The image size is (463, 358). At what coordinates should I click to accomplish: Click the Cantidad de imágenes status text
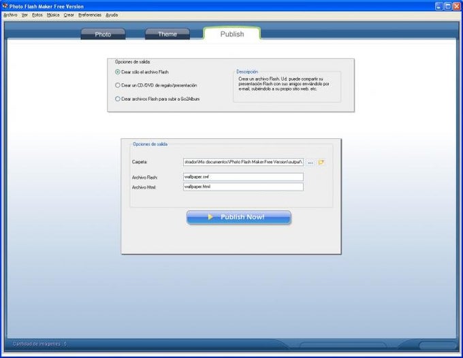[39, 344]
